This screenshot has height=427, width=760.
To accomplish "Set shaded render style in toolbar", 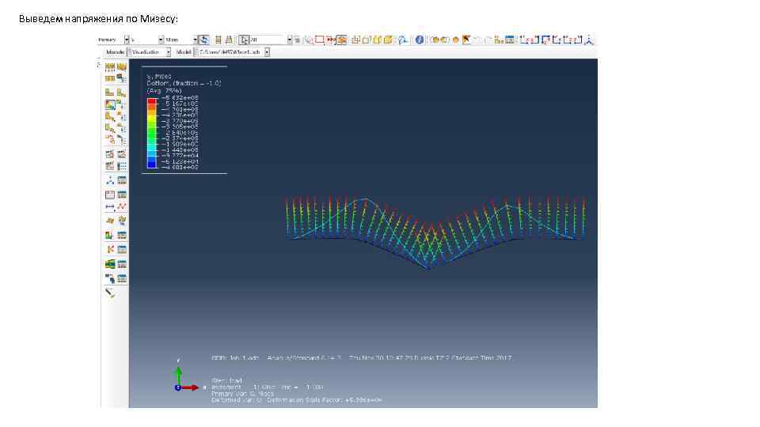I will pos(388,40).
